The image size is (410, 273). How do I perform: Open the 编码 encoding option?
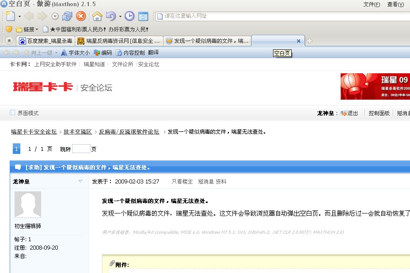pos(103,53)
